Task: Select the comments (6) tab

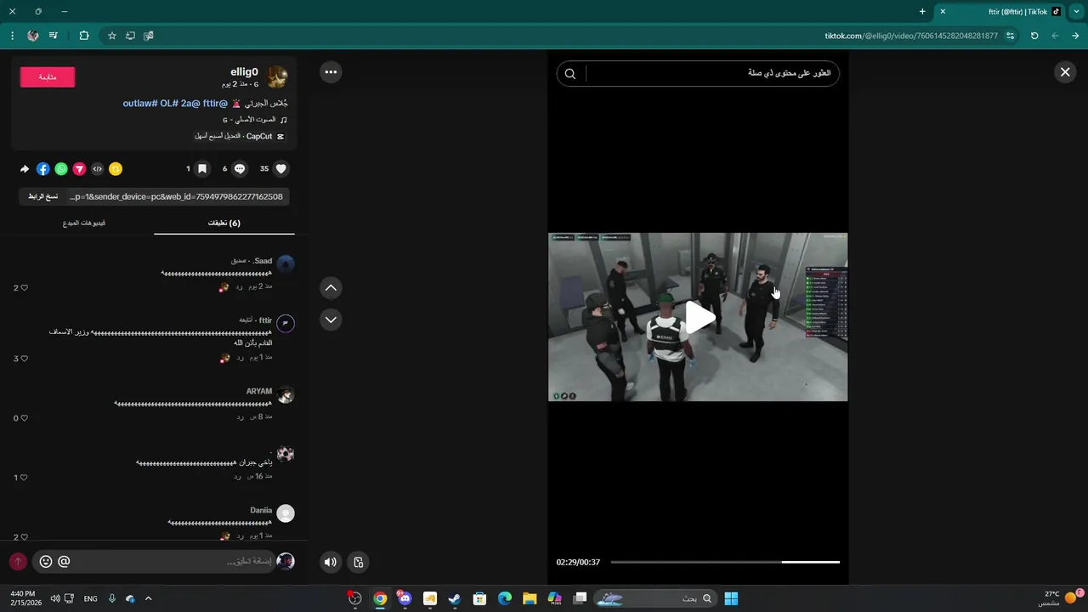Action: pyautogui.click(x=224, y=223)
